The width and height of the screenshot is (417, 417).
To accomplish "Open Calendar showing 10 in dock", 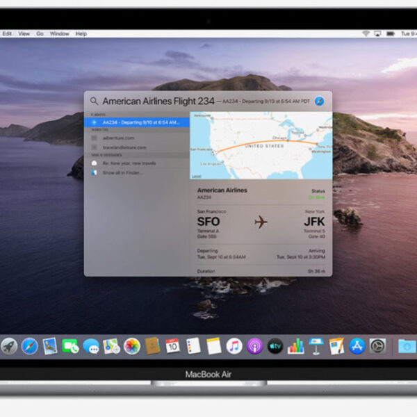I will [x=172, y=346].
